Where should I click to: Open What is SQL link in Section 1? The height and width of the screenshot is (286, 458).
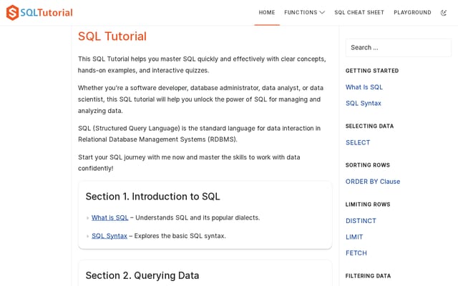click(x=109, y=217)
